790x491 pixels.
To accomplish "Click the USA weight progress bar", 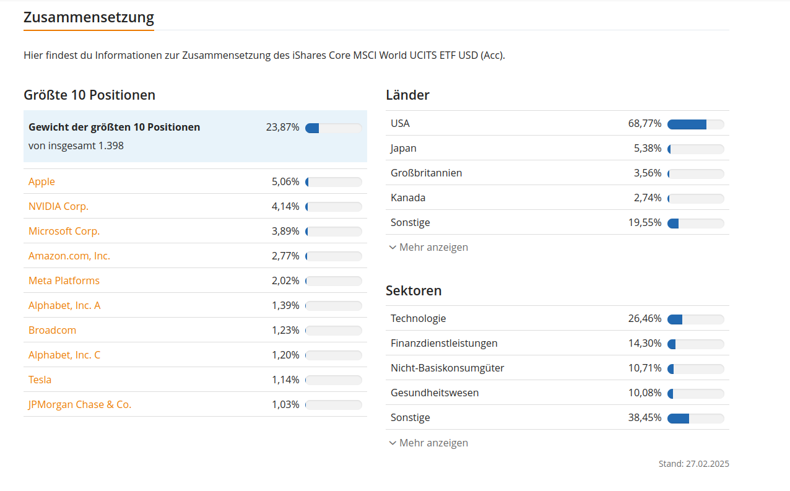I will point(695,124).
